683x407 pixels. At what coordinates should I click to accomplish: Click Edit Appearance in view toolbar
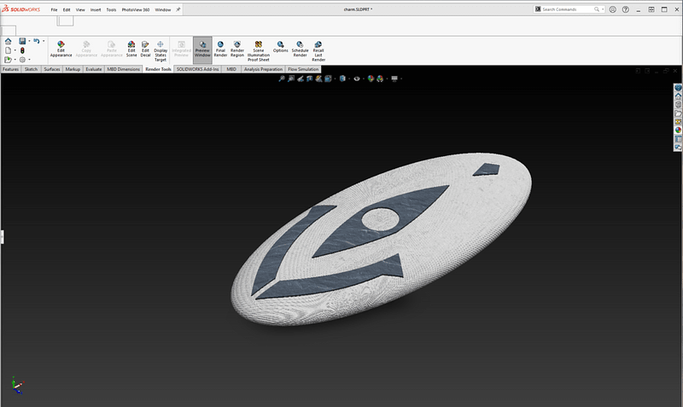click(x=371, y=78)
